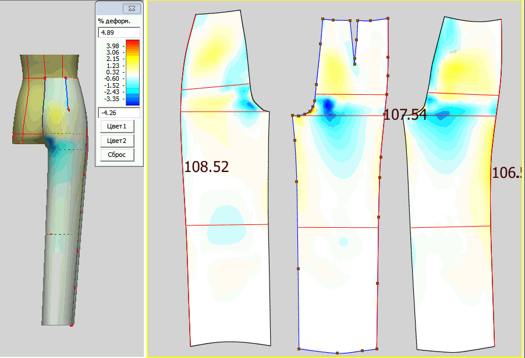Select the 107.54 length label
This screenshot has height=358, width=525.
(405, 114)
